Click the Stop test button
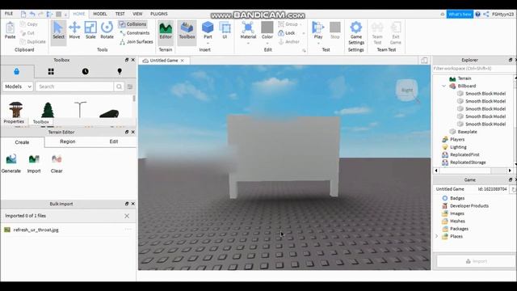Viewport: 517px width, 291px height. [335, 31]
